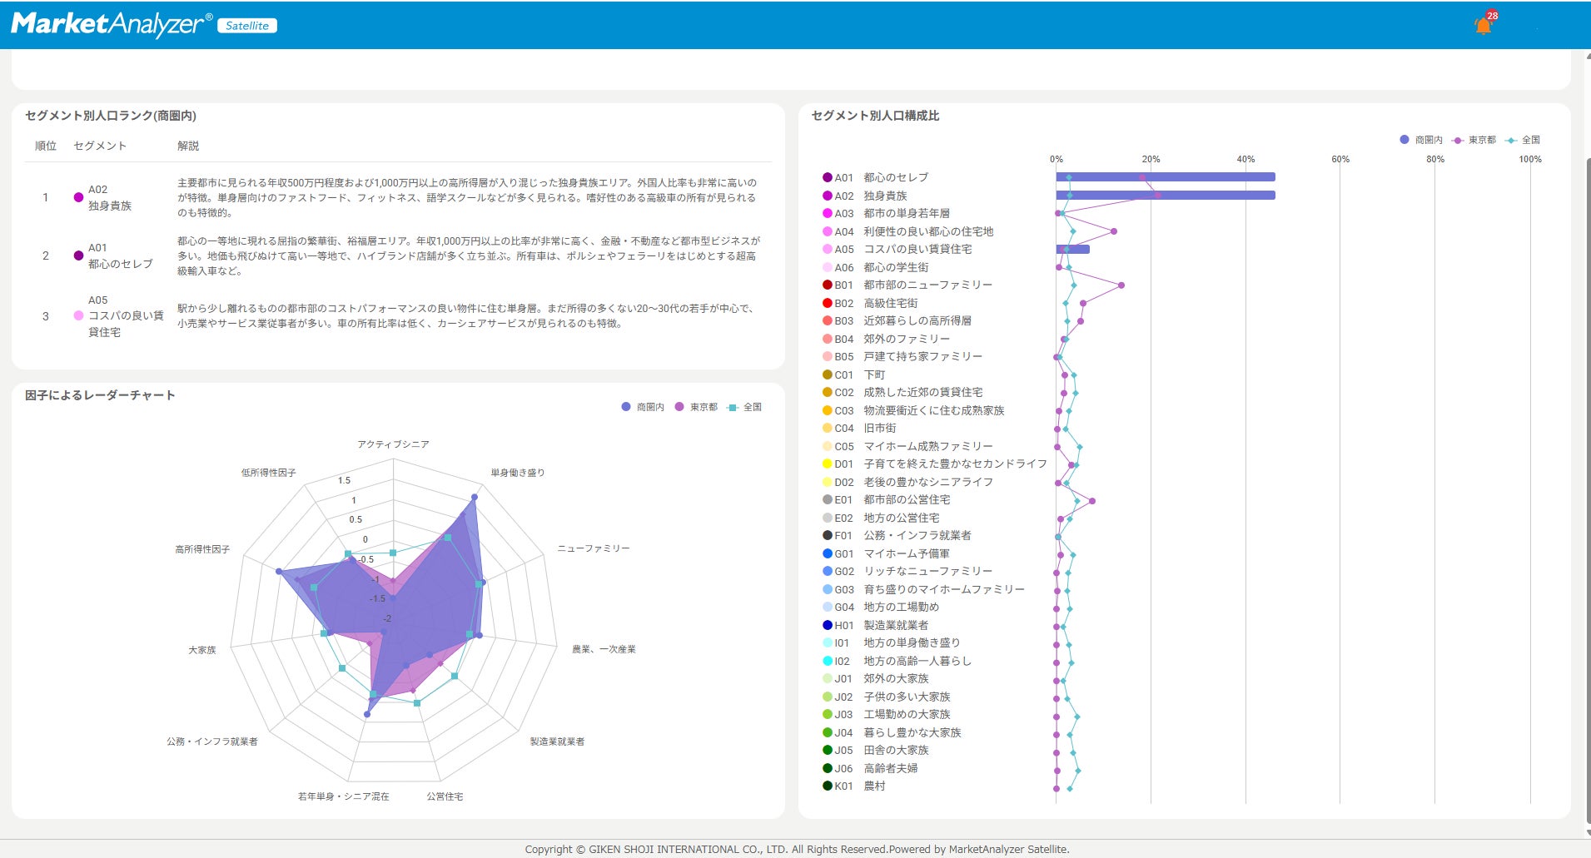
Task: Hide 商圏内 series in population ratio legend
Action: (1421, 140)
